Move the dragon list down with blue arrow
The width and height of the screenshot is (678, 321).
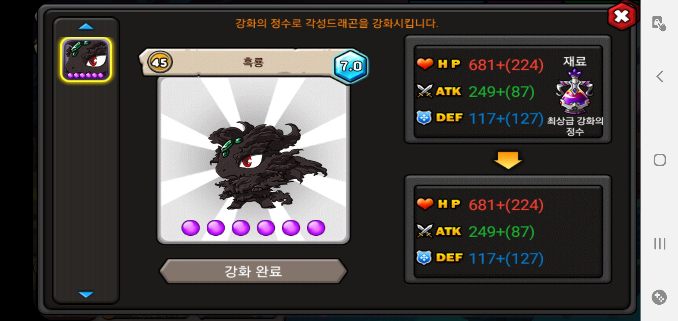(86, 294)
